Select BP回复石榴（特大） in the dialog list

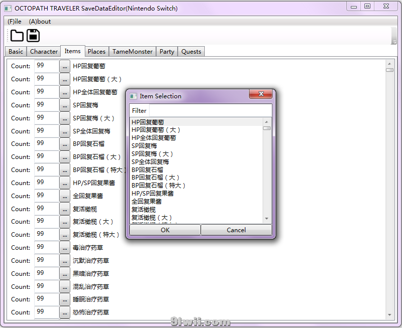196,186
